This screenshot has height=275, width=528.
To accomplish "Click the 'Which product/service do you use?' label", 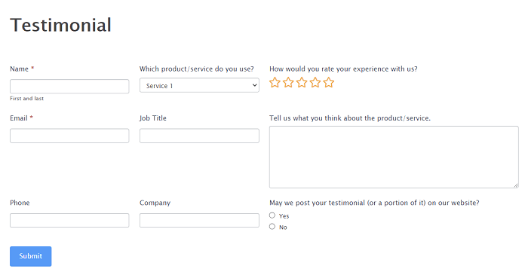I will [x=197, y=69].
